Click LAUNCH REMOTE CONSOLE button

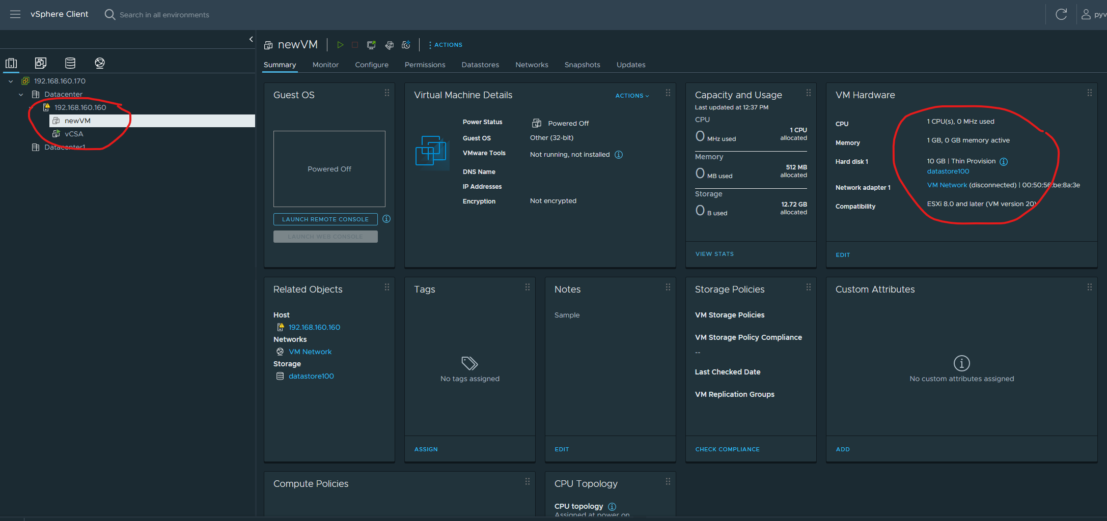point(325,219)
